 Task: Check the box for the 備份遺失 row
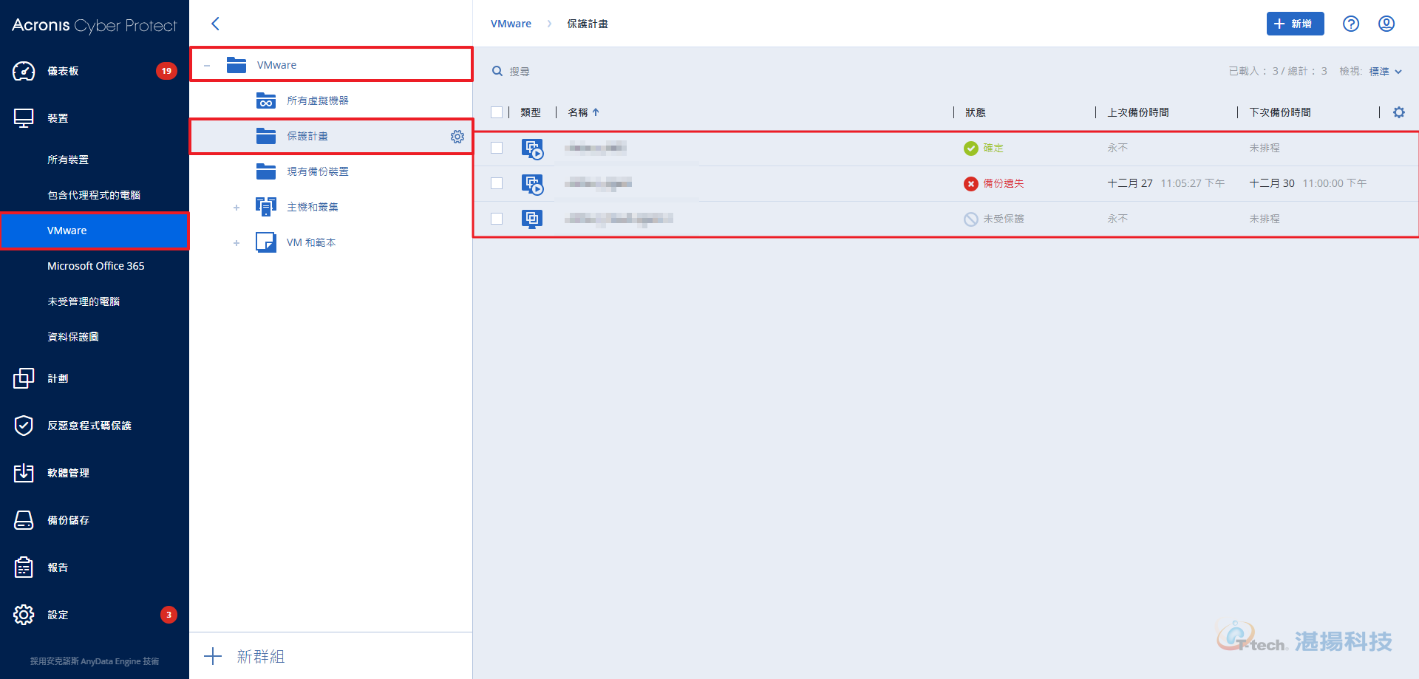pyautogui.click(x=497, y=183)
